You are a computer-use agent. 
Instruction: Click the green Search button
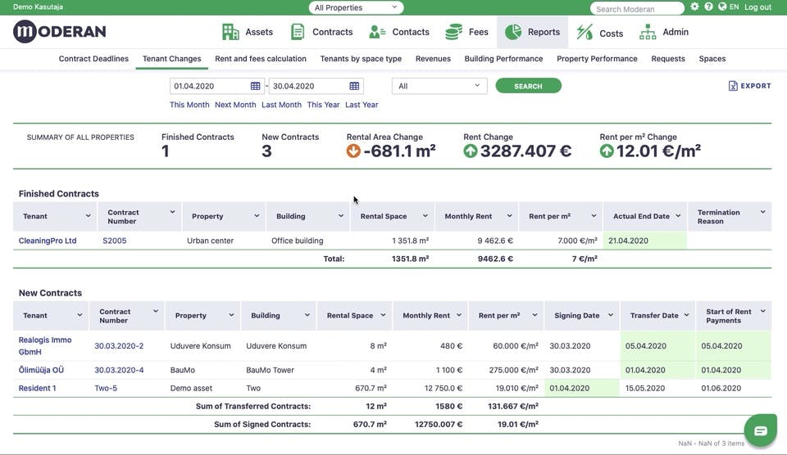pyautogui.click(x=528, y=86)
